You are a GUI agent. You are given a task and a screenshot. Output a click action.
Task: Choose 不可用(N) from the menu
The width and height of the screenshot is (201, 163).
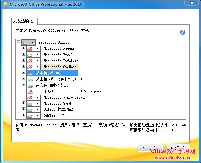52,92
